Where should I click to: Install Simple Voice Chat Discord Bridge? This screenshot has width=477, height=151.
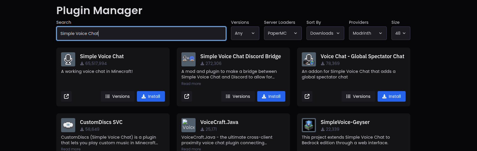click(271, 96)
